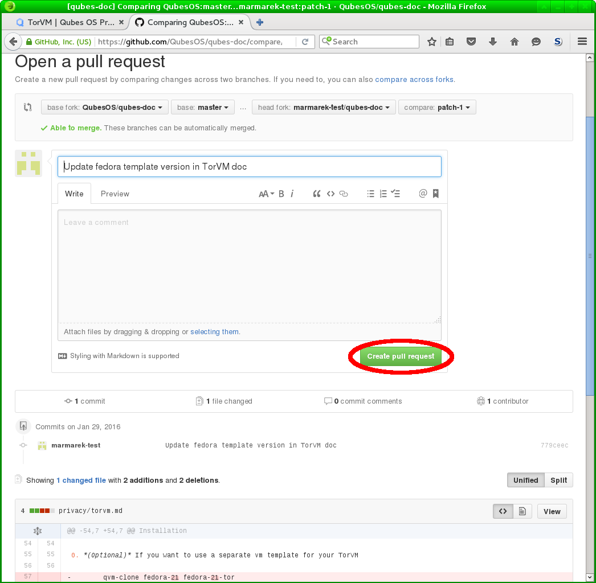This screenshot has height=583, width=596.
Task: Insert a numbered list
Action: tap(383, 194)
